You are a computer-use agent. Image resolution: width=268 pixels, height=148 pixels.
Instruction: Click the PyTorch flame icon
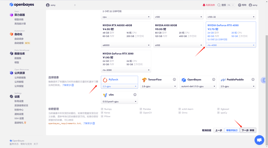[105, 80]
